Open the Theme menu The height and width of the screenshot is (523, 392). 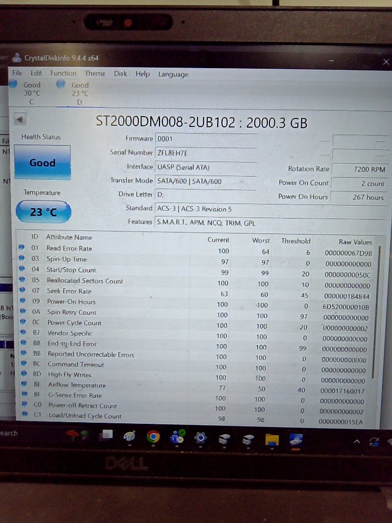point(95,74)
